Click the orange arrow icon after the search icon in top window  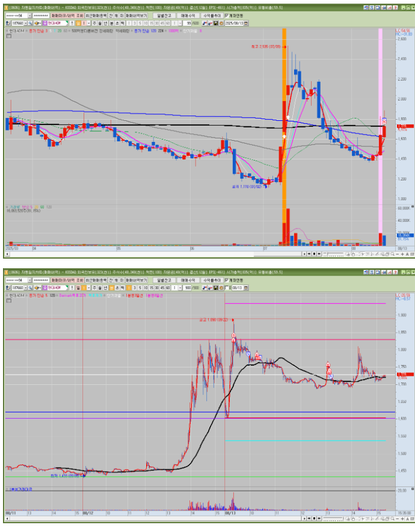[x=37, y=23]
